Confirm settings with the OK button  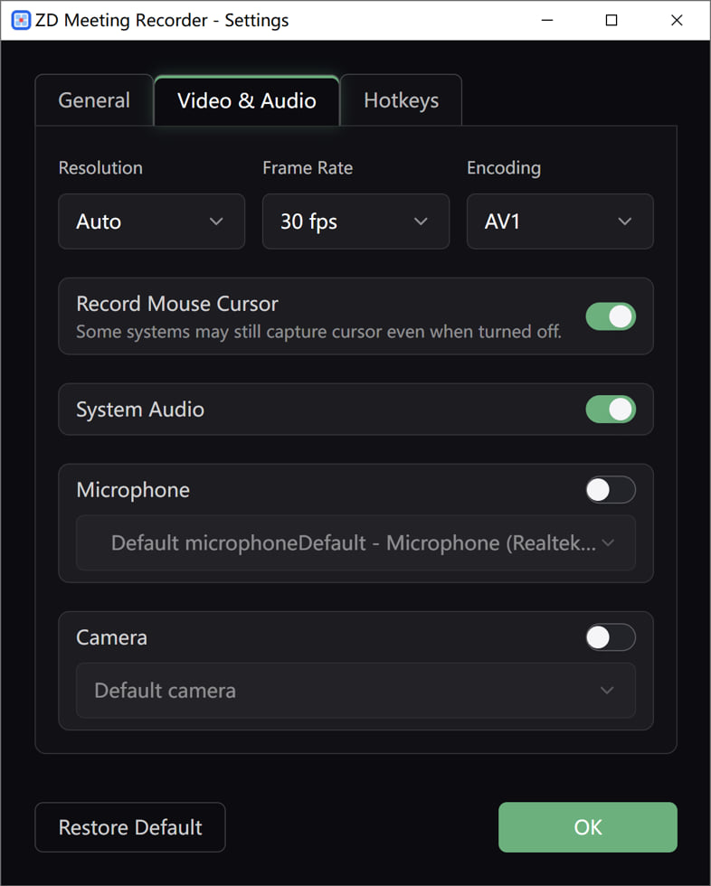click(587, 827)
